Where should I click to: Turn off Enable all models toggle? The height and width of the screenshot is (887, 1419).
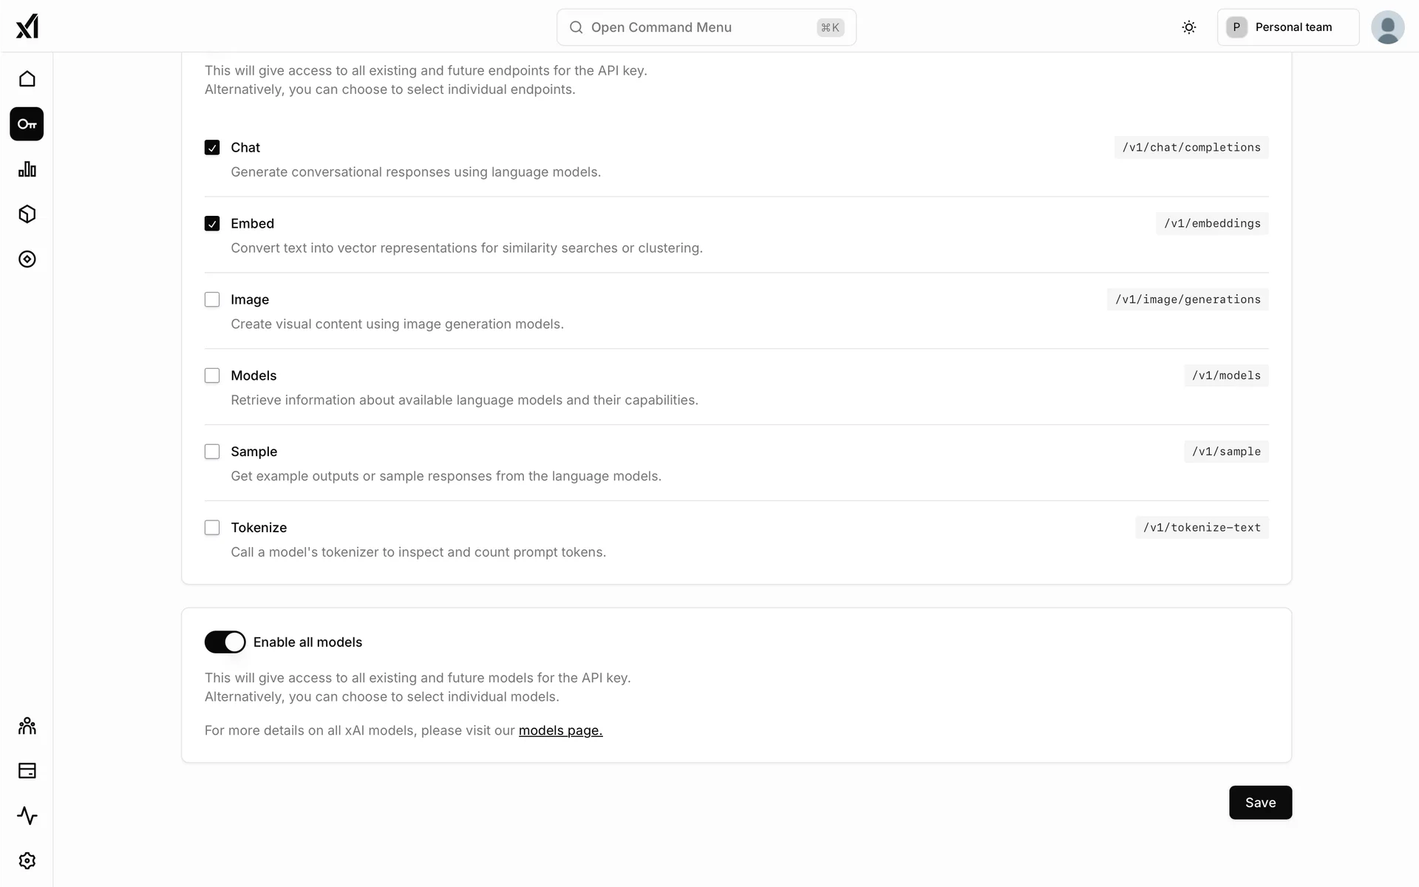(x=225, y=642)
